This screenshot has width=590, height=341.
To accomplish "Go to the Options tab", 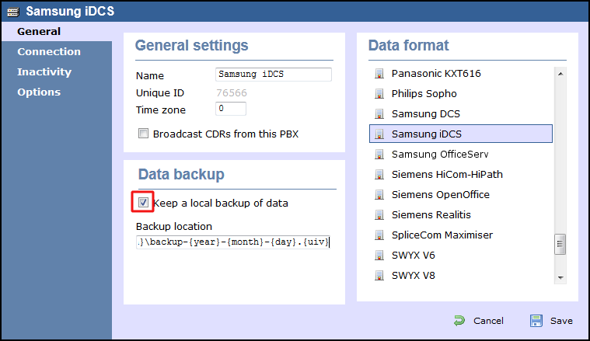I will tap(39, 92).
